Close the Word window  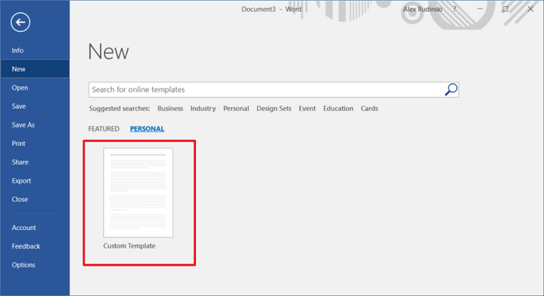click(x=531, y=9)
